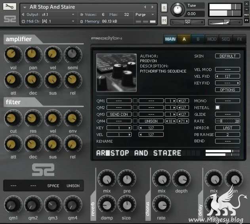Toggle the QM3 row checkbox
Viewport: 250px width, 224px height.
click(x=135, y=114)
